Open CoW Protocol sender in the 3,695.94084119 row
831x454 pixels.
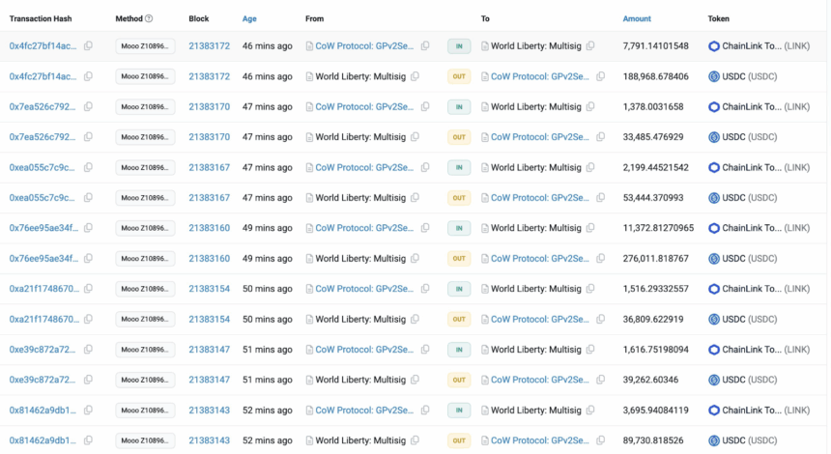[x=364, y=410]
